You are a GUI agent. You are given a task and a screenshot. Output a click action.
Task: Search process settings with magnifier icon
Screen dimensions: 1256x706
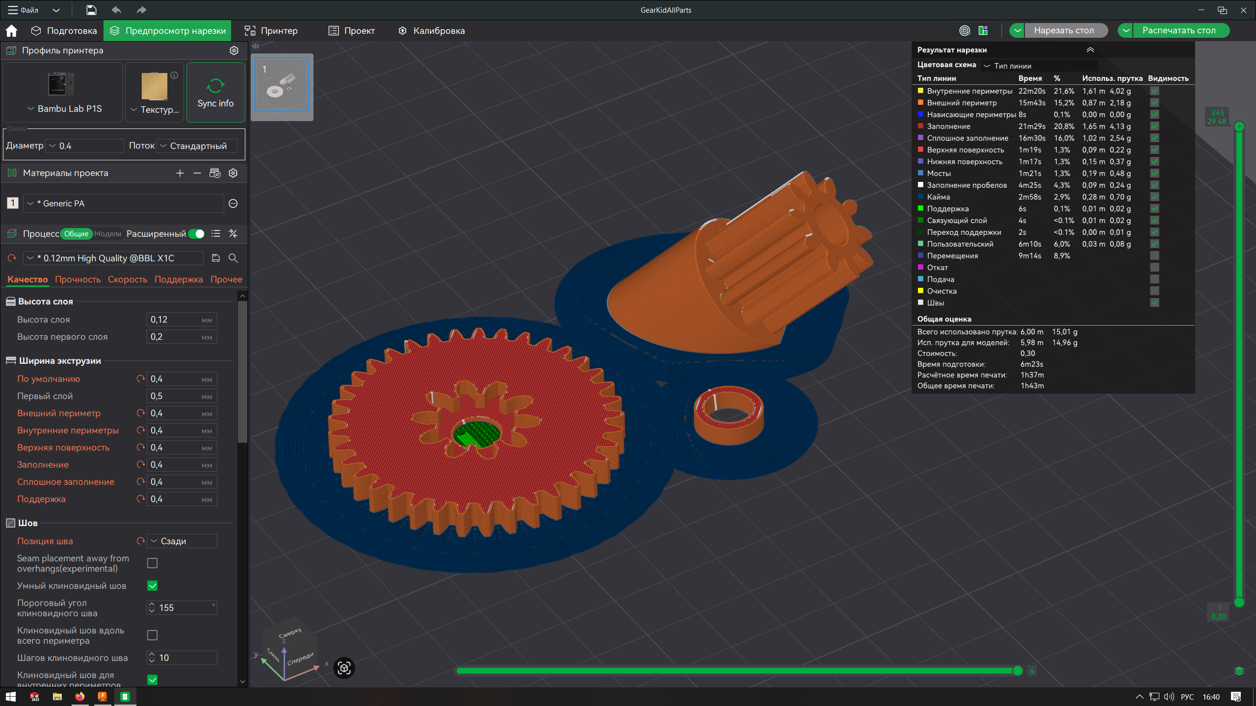pos(233,258)
